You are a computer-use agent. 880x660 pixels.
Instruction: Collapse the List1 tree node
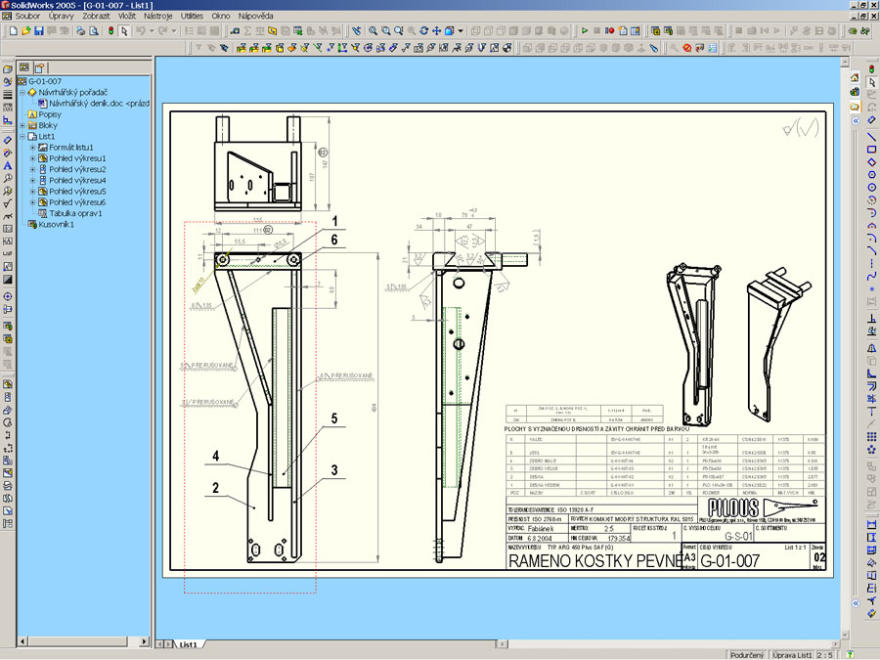(22, 136)
